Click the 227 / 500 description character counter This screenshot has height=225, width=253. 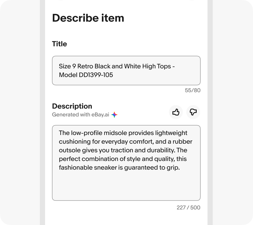189,208
